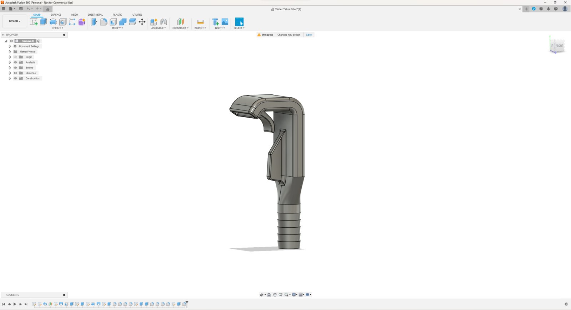
Task: Play the timeline
Action: 15,304
